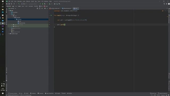Viewport: 170px width, 96px height.
Task: Open the Android project view dropdown
Action: [x=12, y=8]
